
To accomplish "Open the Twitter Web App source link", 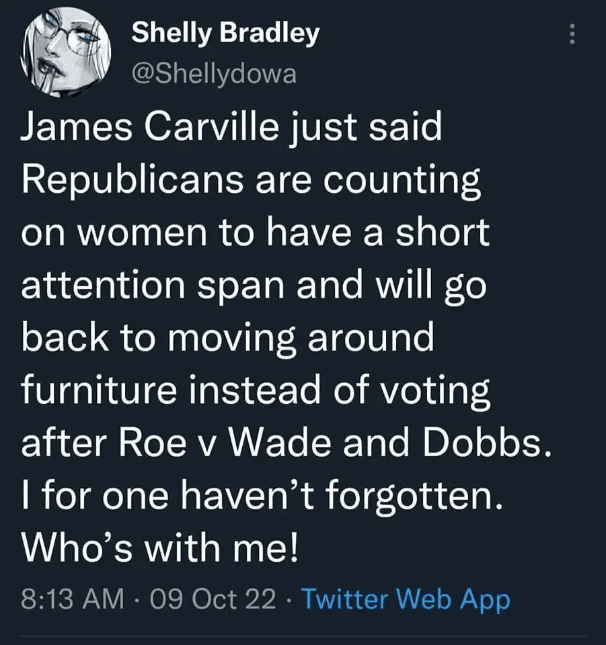I will pyautogui.click(x=405, y=599).
